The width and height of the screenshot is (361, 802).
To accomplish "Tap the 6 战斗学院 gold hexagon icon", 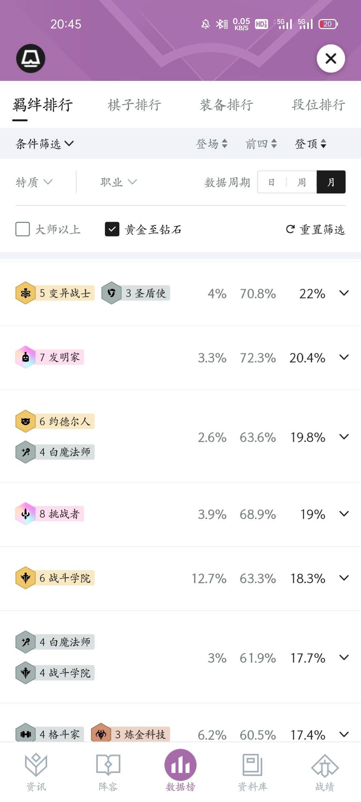I will click(x=25, y=578).
